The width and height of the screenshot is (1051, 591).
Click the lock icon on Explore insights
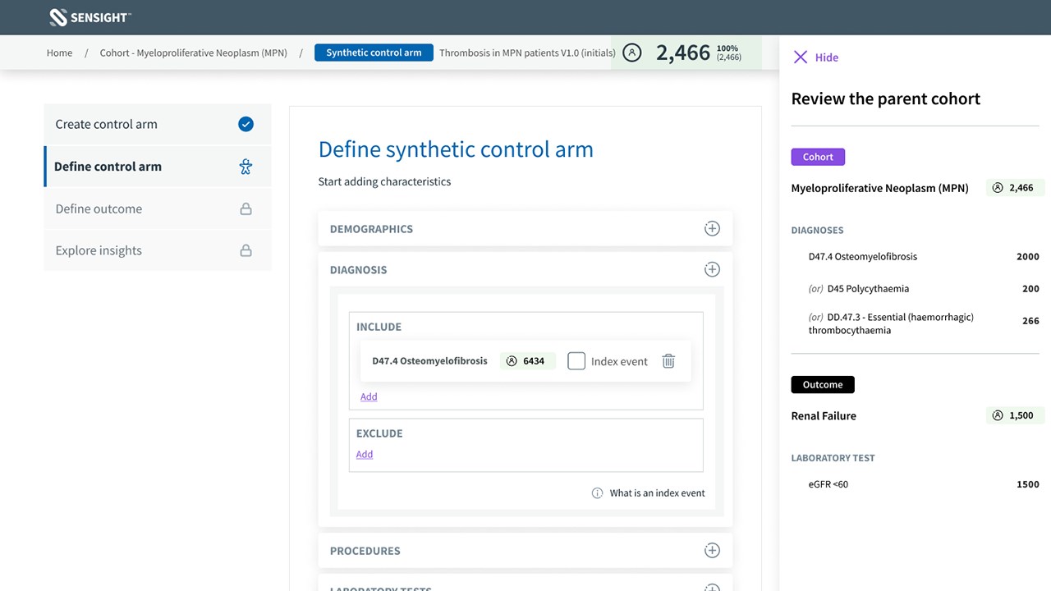pos(246,250)
